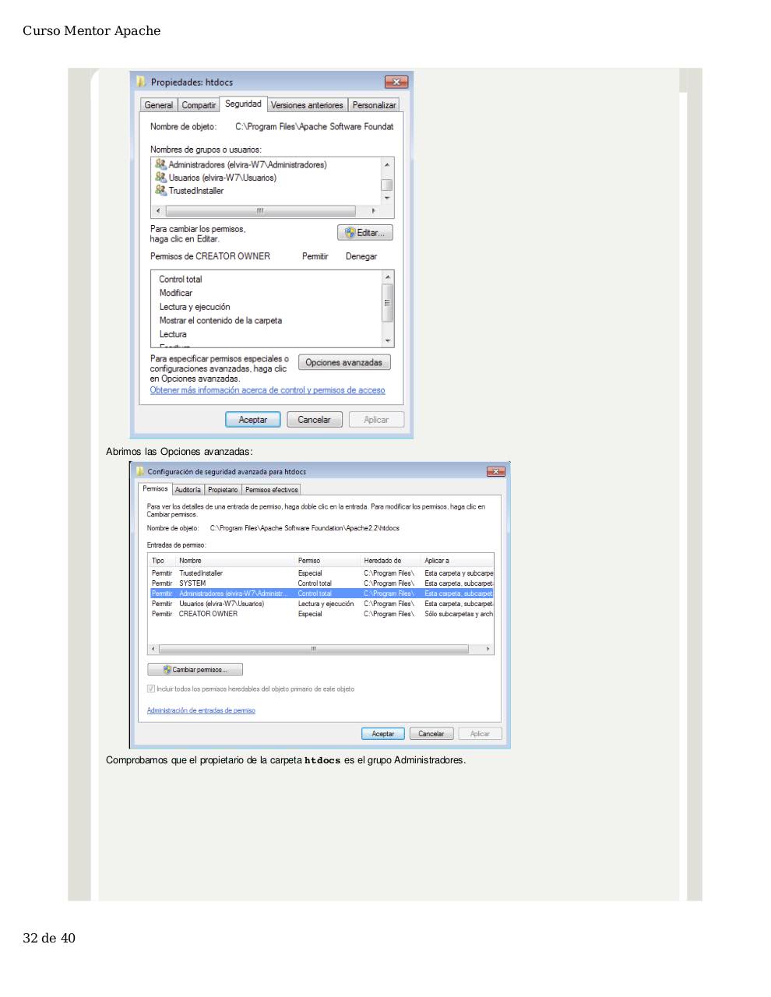Open the Versiones anteriores tab
The height and width of the screenshot is (997, 771).
308,104
